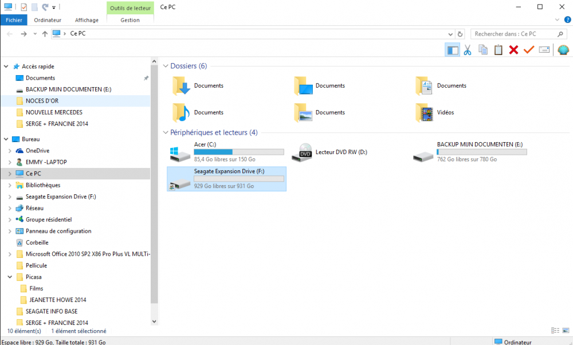Collapse the Dossiers (6) group
This screenshot has height=345, width=573.
166,66
